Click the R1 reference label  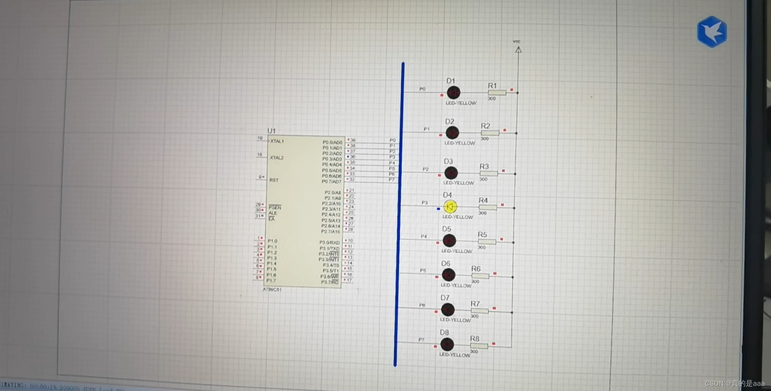coord(492,86)
